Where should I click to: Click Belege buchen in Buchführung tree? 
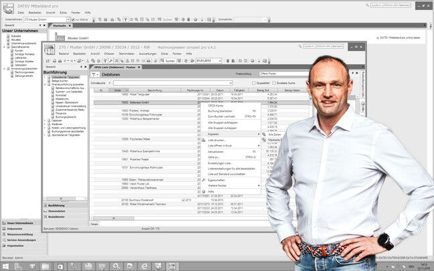coord(60,81)
